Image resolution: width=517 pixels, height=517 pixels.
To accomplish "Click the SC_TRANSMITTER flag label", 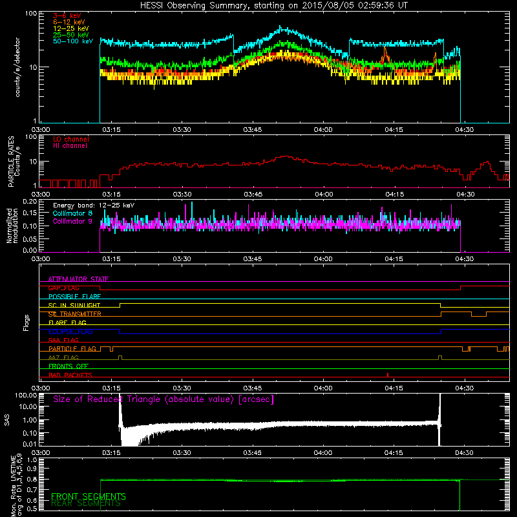I will coord(74,314).
